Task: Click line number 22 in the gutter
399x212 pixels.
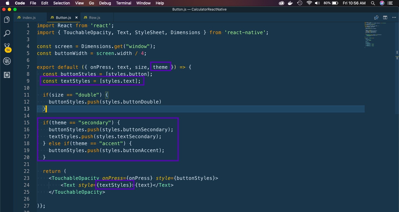Action: click(x=27, y=171)
